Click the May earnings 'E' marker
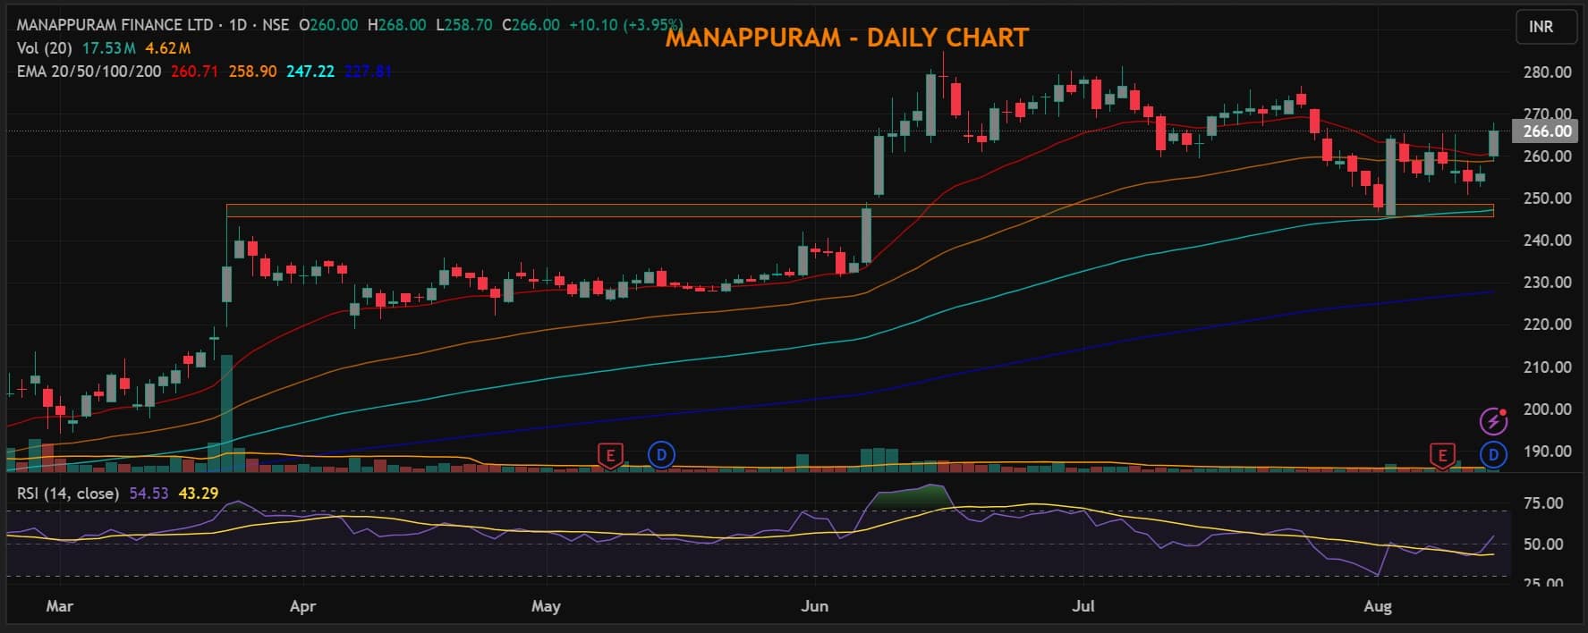The image size is (1588, 633). (x=610, y=456)
